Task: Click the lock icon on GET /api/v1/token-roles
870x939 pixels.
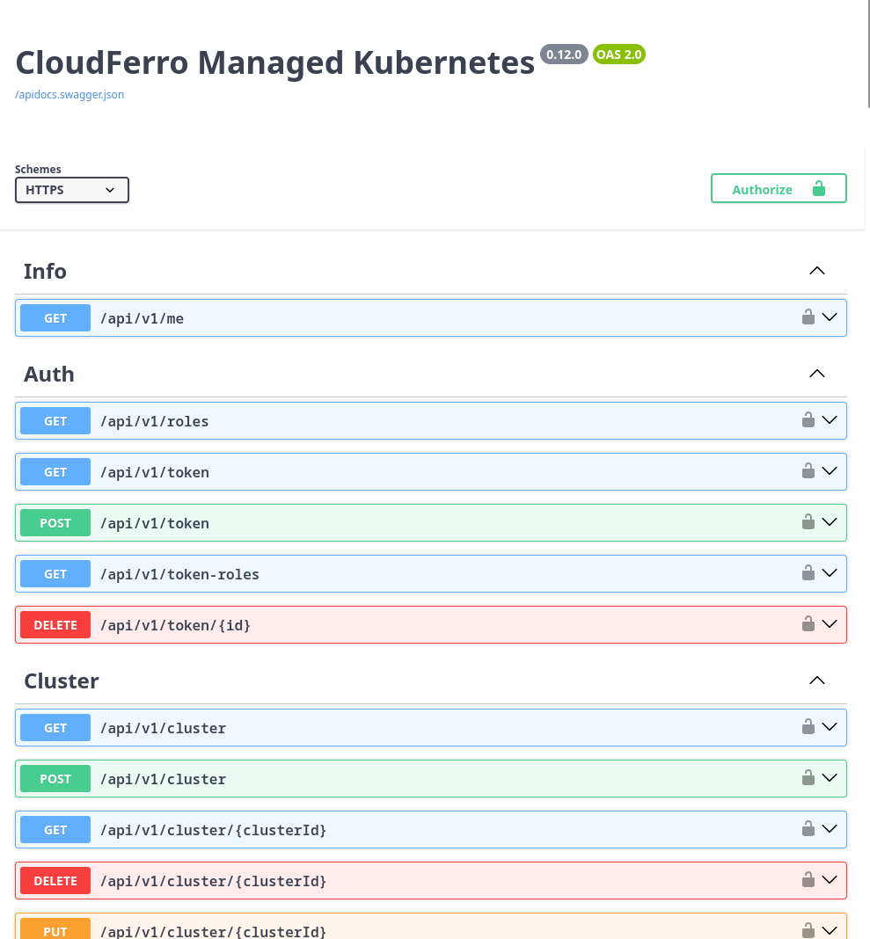Action: coord(808,573)
